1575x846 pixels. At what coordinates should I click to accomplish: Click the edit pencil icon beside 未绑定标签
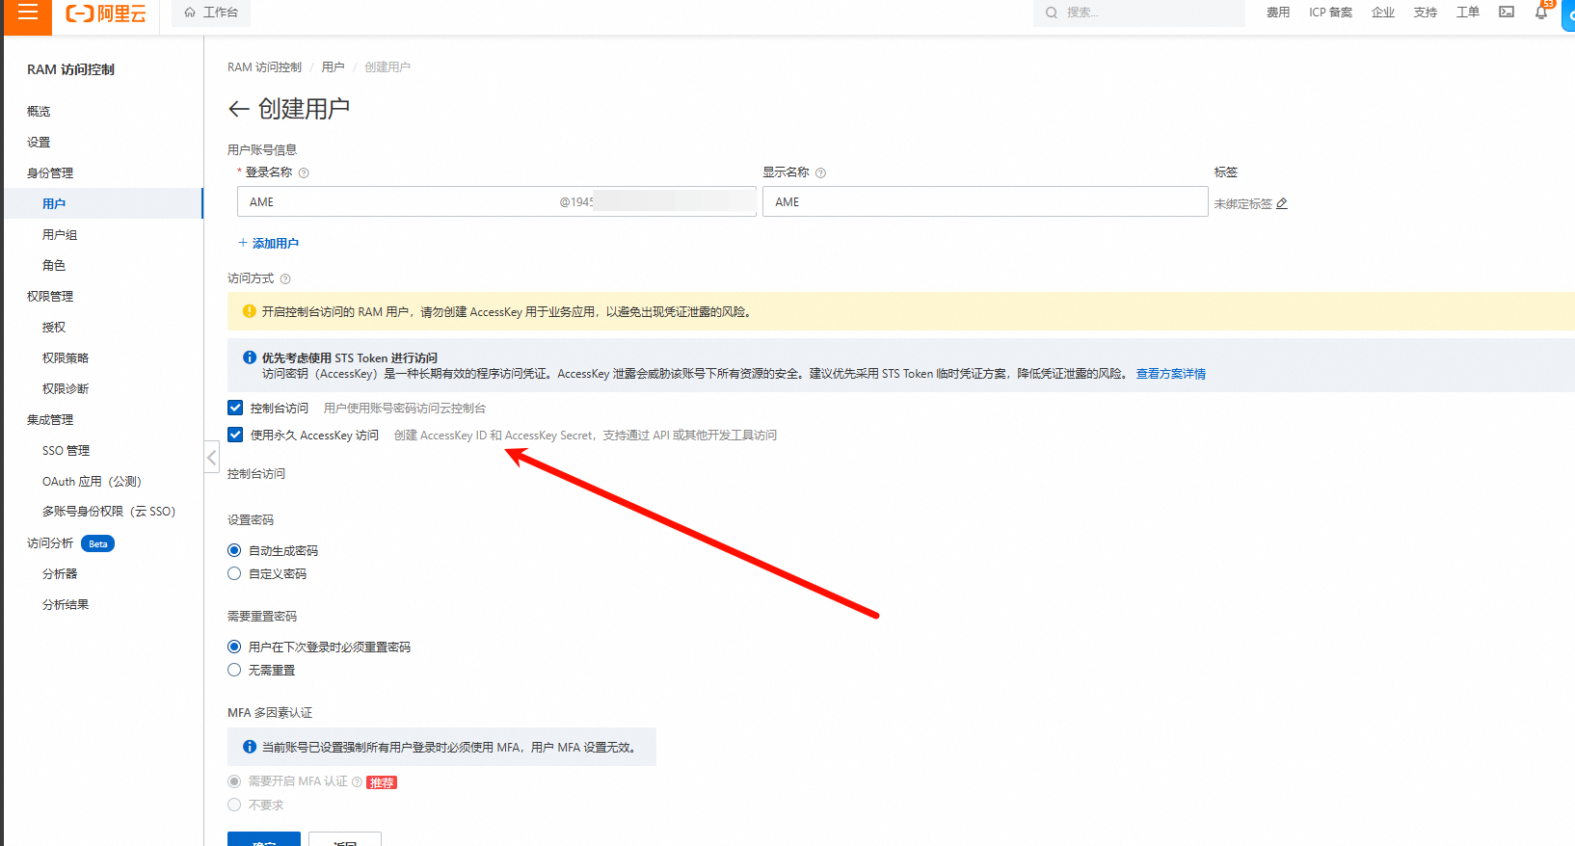(1281, 204)
